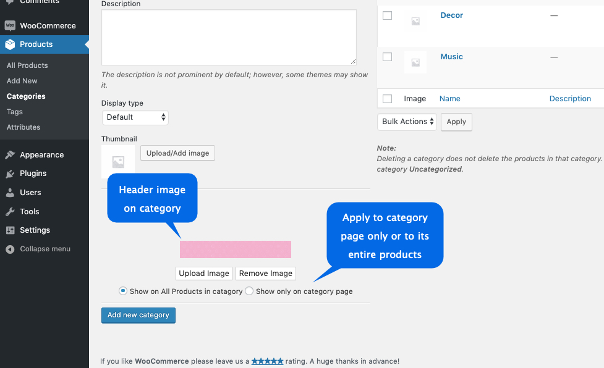Image resolution: width=604 pixels, height=368 pixels.
Task: Select the Products menu icon
Action: coord(11,44)
